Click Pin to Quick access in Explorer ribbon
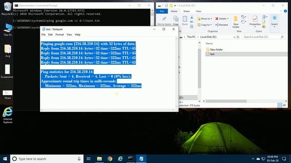The width and height of the screenshot is (291, 163). coord(164,21)
